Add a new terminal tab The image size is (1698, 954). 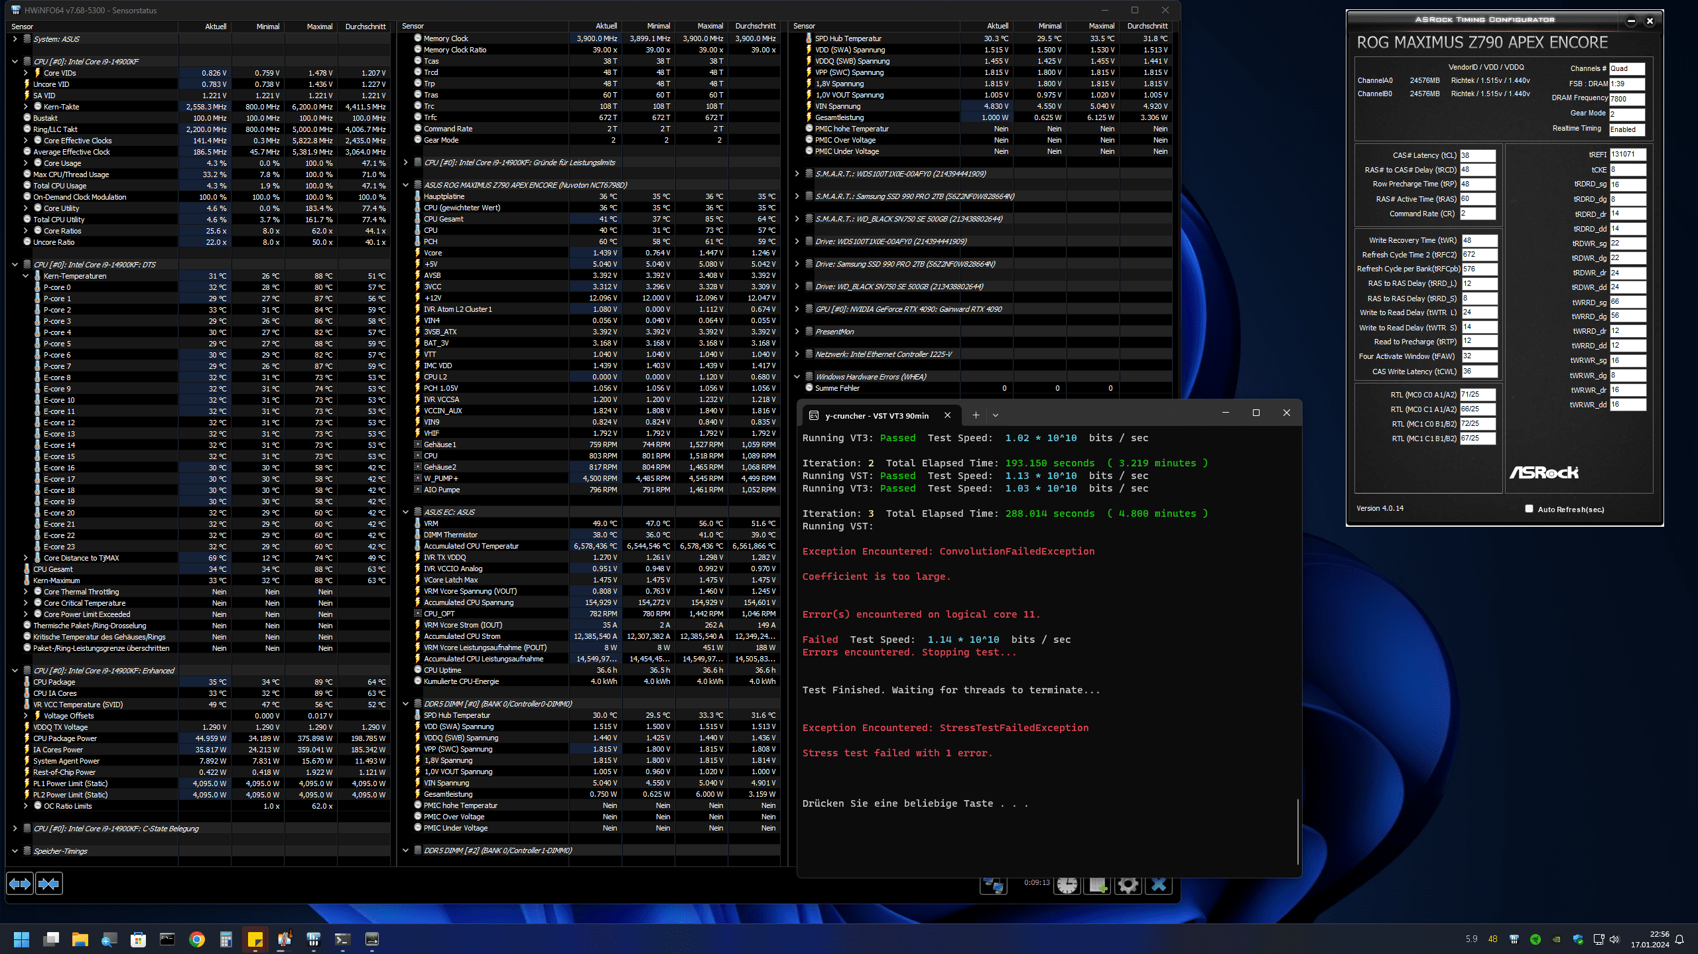[x=976, y=415]
